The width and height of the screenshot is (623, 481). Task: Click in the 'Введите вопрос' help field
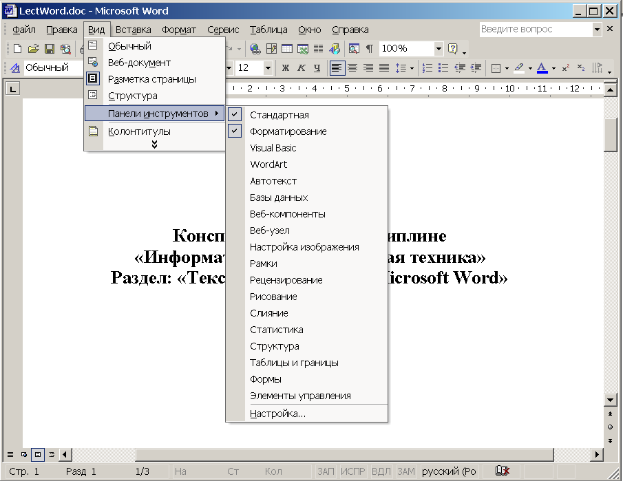[536, 30]
